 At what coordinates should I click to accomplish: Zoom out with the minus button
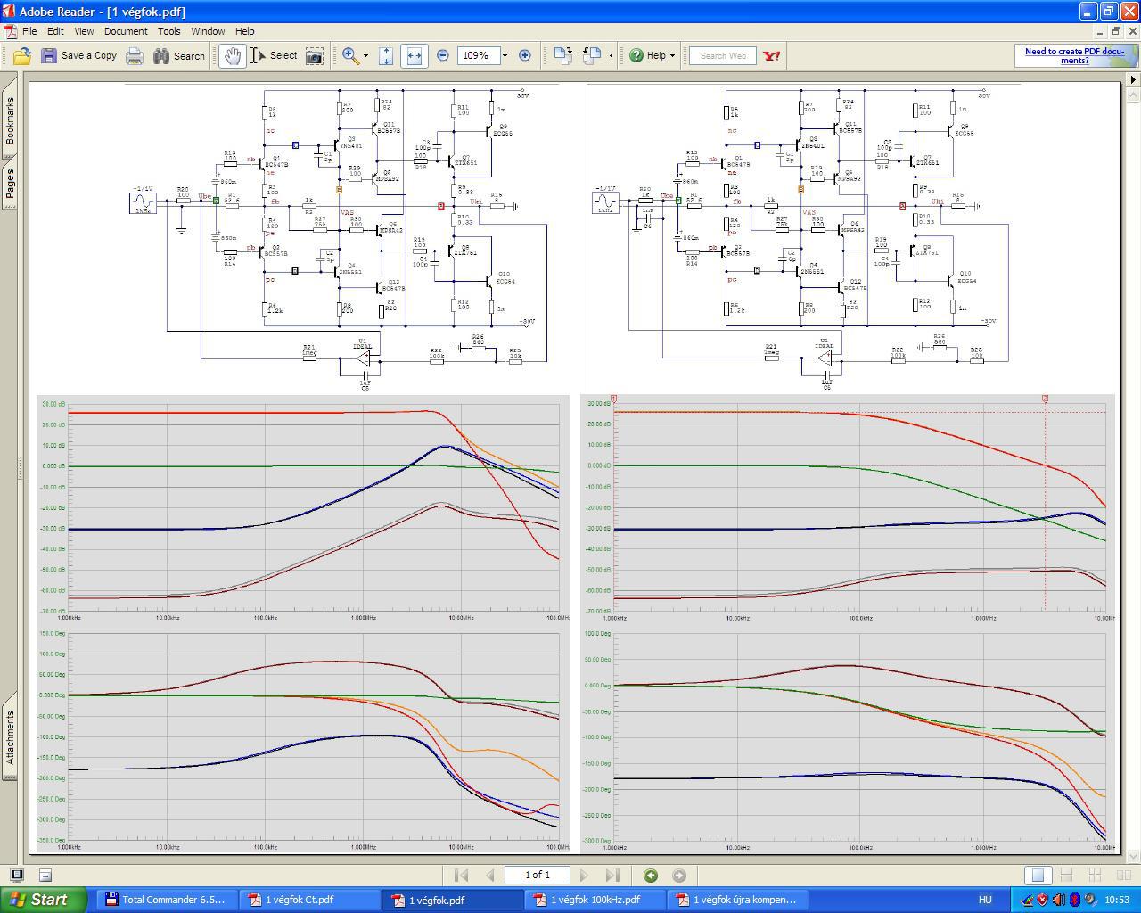443,55
